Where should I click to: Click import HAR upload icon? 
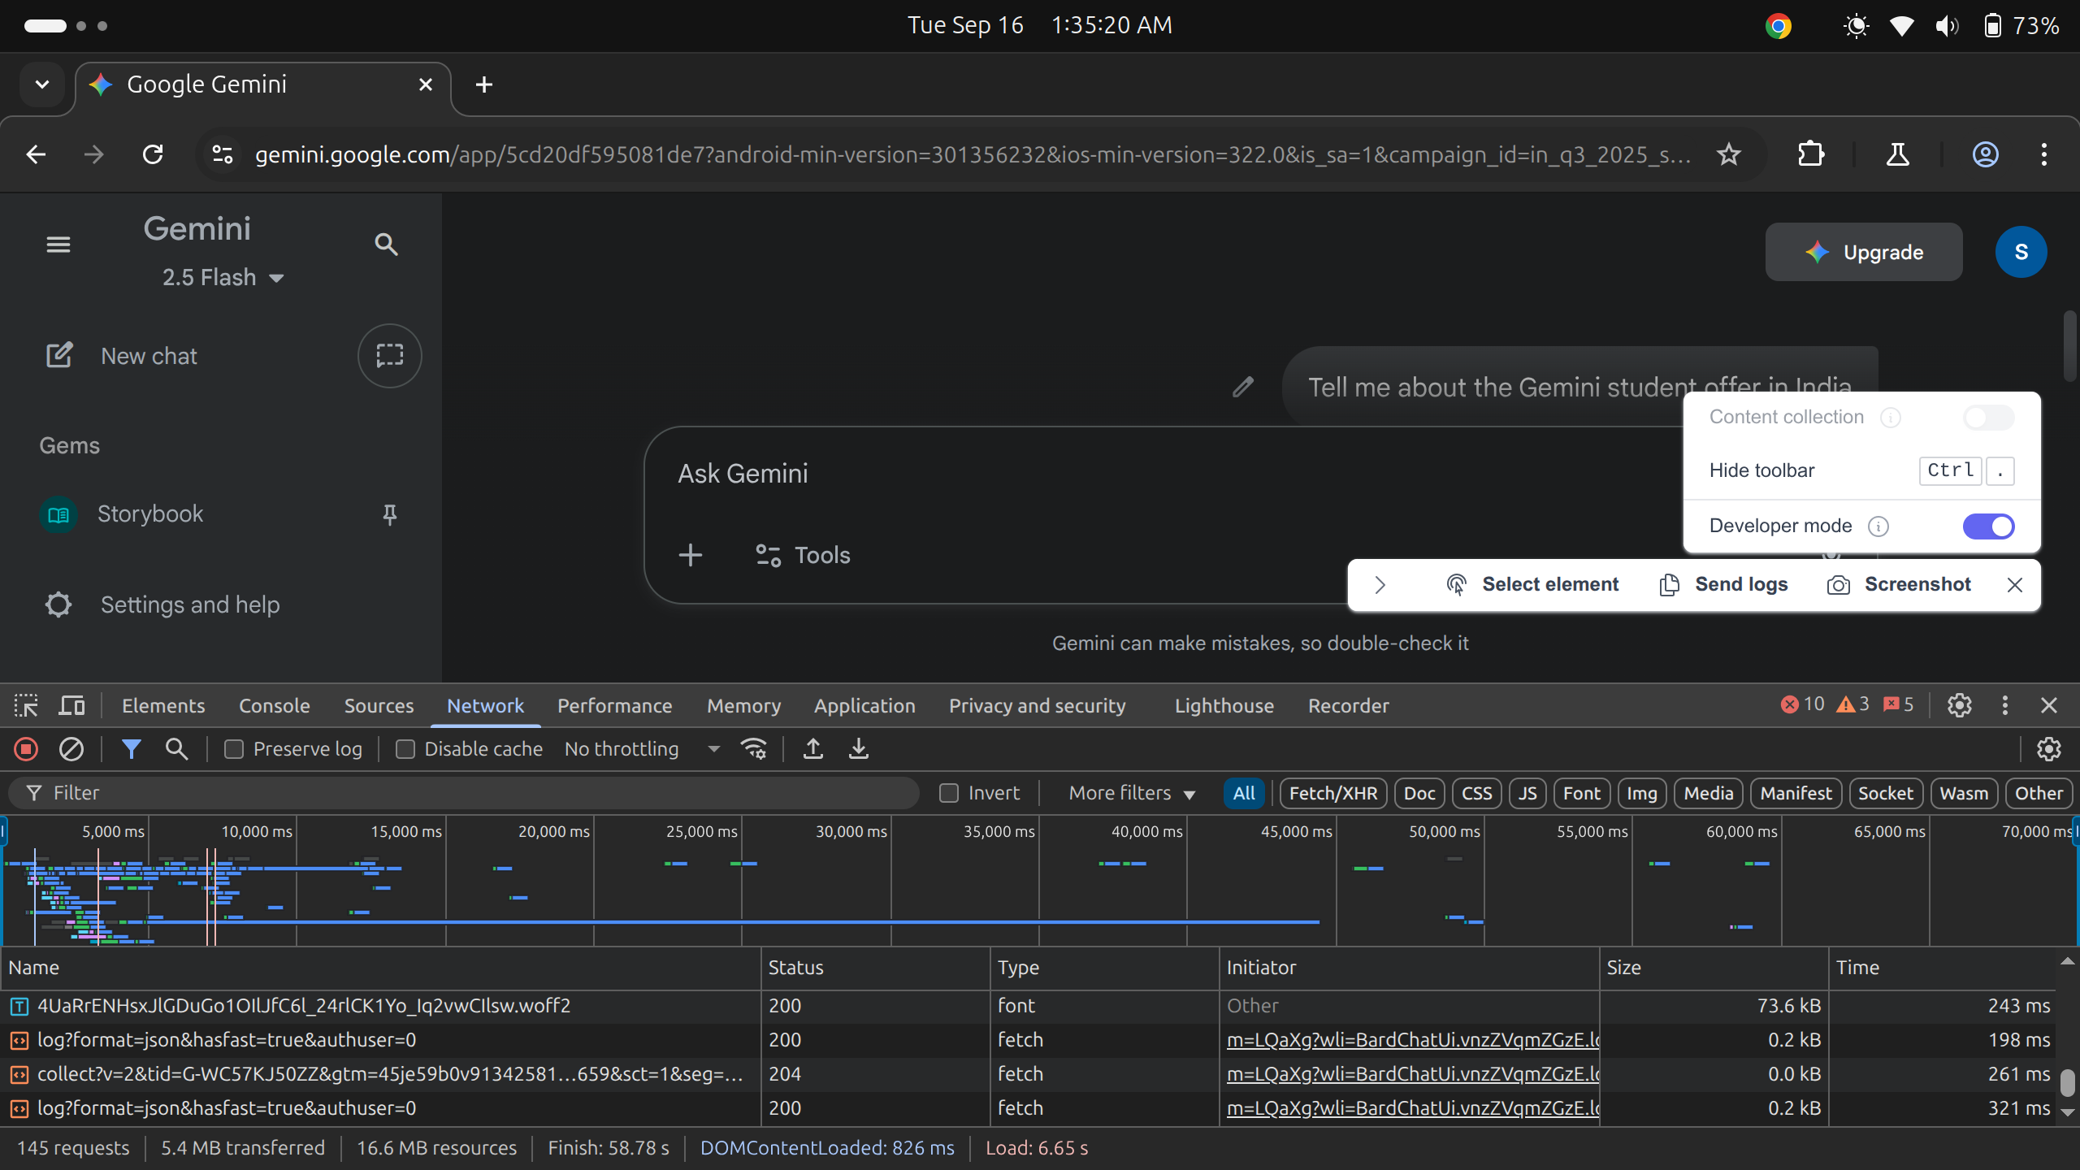pyautogui.click(x=812, y=748)
